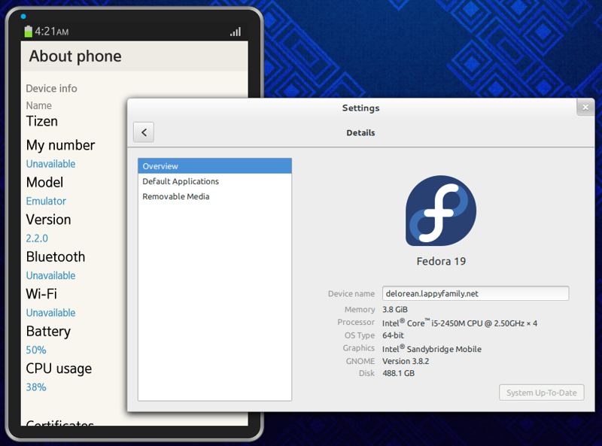Tap Wi-Fi in About phone
This screenshot has height=446, width=602.
tap(41, 294)
